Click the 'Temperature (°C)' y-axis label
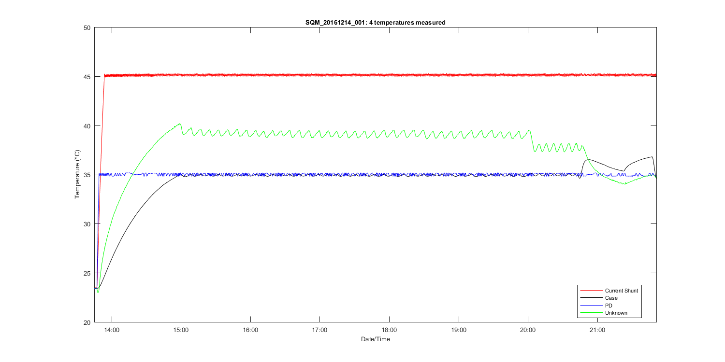Viewport: 725px width, 362px height. tap(77, 175)
